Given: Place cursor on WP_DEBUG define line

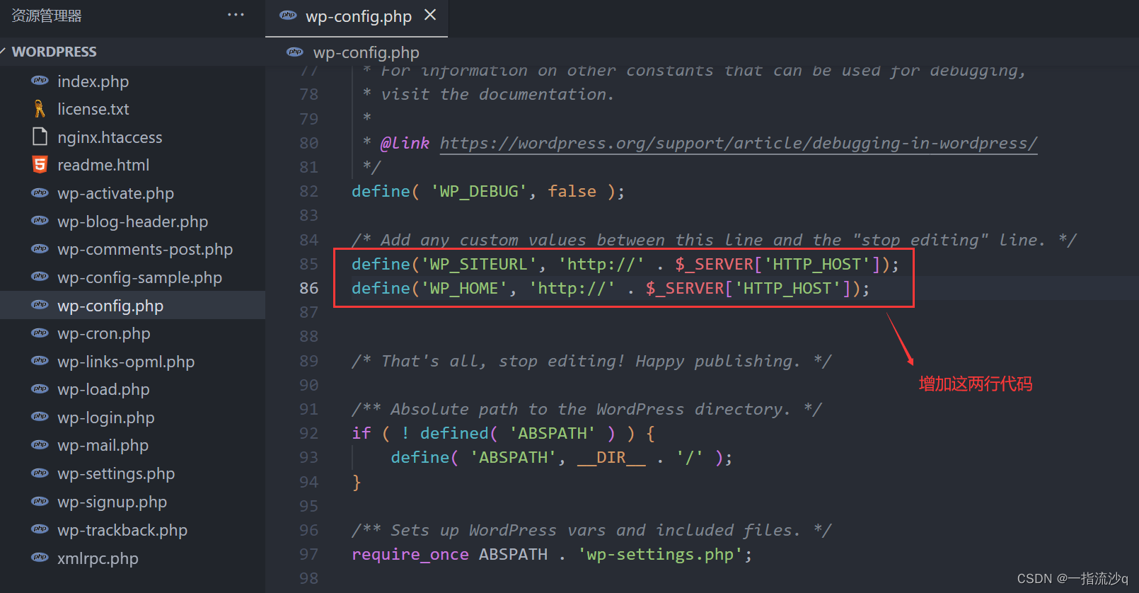Looking at the screenshot, I should 488,191.
